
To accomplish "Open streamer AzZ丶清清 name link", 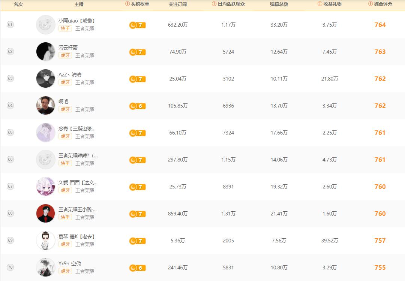I will coord(70,75).
